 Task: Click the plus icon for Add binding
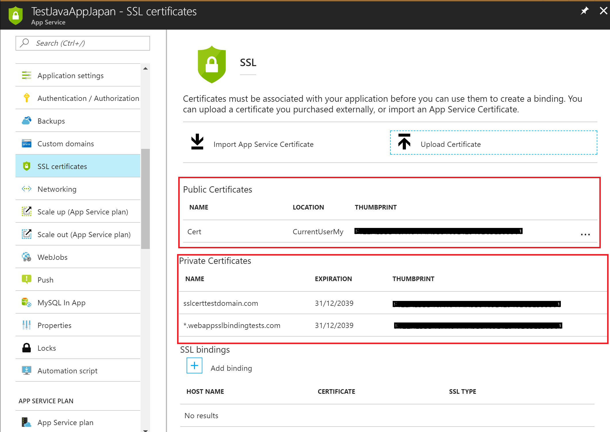pos(194,365)
